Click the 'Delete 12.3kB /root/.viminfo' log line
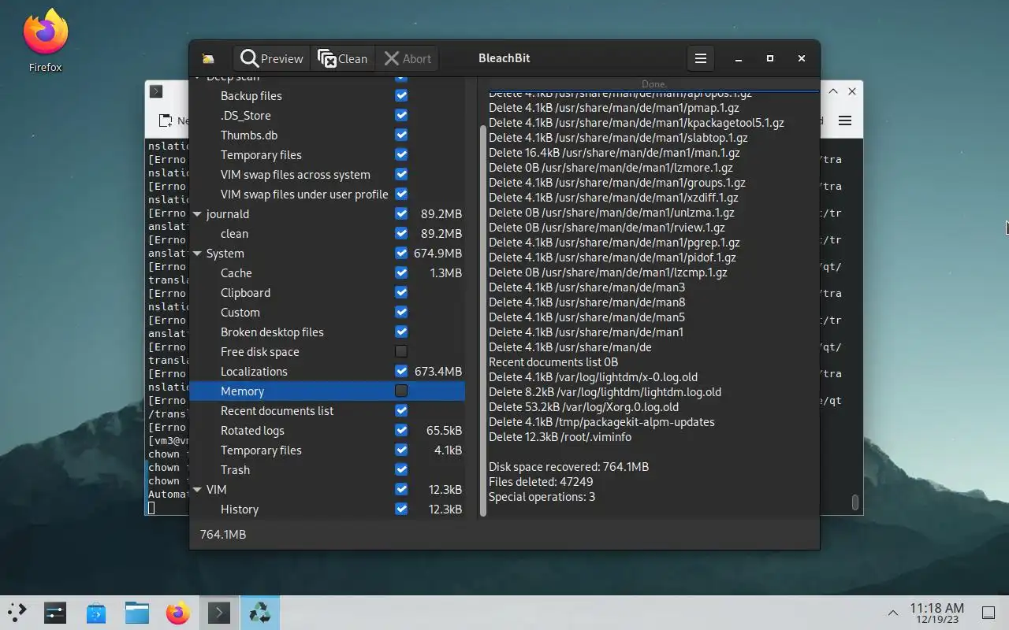 point(560,436)
